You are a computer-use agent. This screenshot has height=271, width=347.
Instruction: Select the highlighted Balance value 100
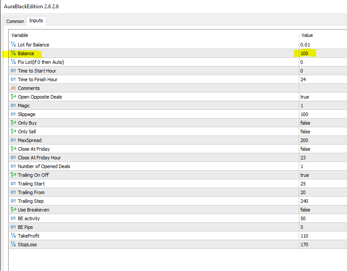click(304, 53)
